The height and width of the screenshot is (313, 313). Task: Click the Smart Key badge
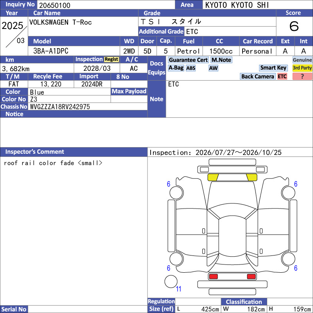click(x=273, y=68)
